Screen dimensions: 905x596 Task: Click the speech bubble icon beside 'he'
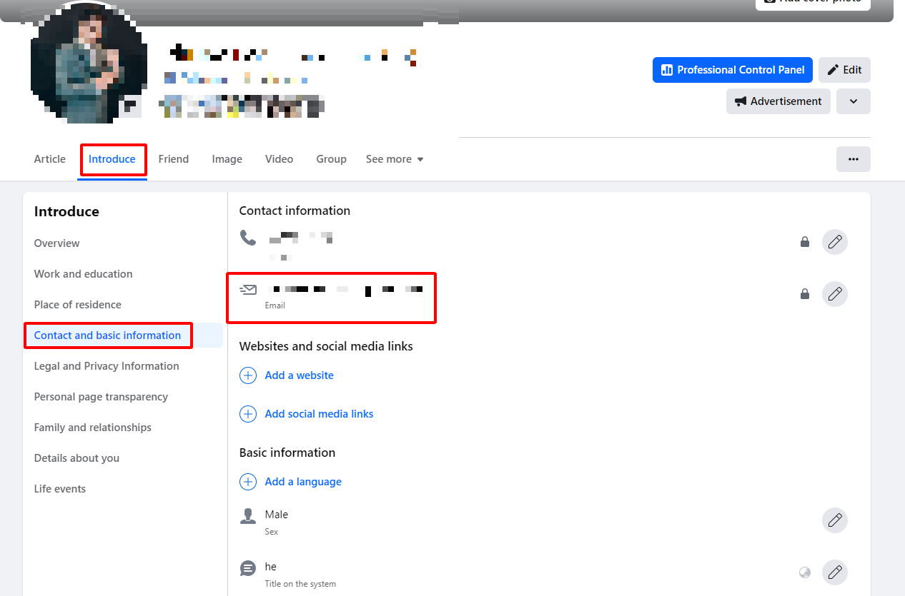pos(248,568)
